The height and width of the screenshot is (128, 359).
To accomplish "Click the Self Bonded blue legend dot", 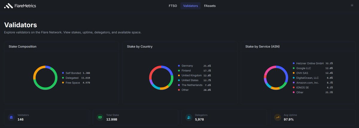I will pos(63,73).
